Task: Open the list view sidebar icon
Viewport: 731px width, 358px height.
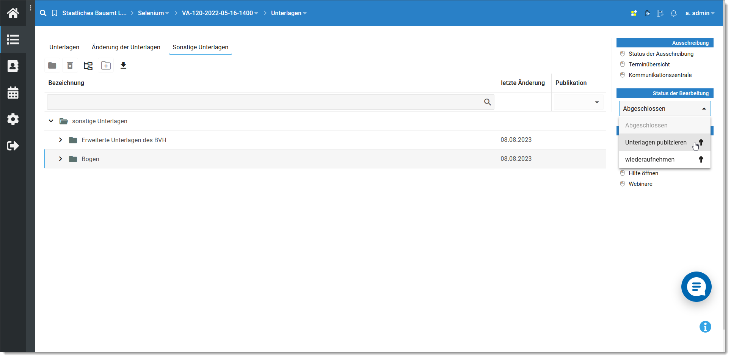Action: pos(13,39)
